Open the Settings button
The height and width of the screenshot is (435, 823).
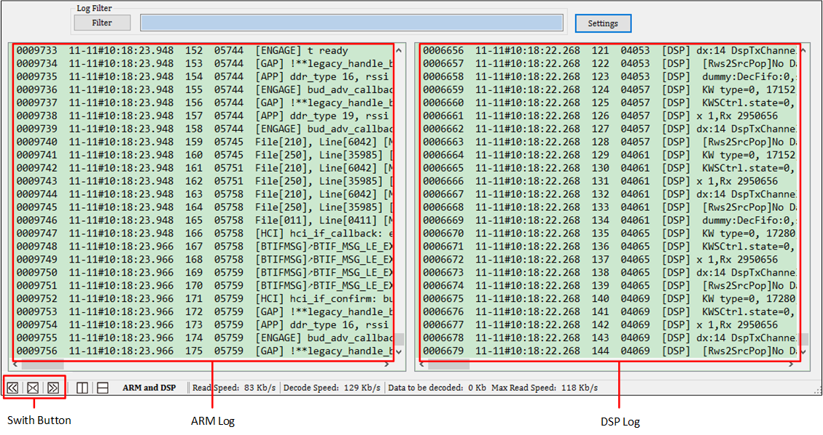pyautogui.click(x=603, y=23)
